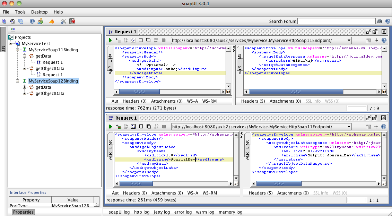Maximize the upper Request 1 internal window

[375, 32]
